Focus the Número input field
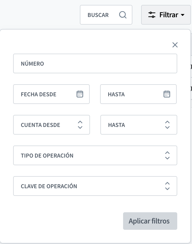The width and height of the screenshot is (192, 244). (95, 63)
